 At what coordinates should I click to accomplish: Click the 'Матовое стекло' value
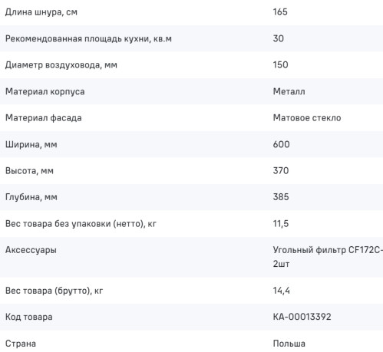point(307,117)
